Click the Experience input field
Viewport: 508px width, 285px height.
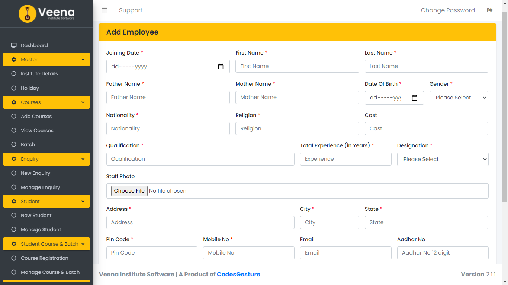point(345,159)
